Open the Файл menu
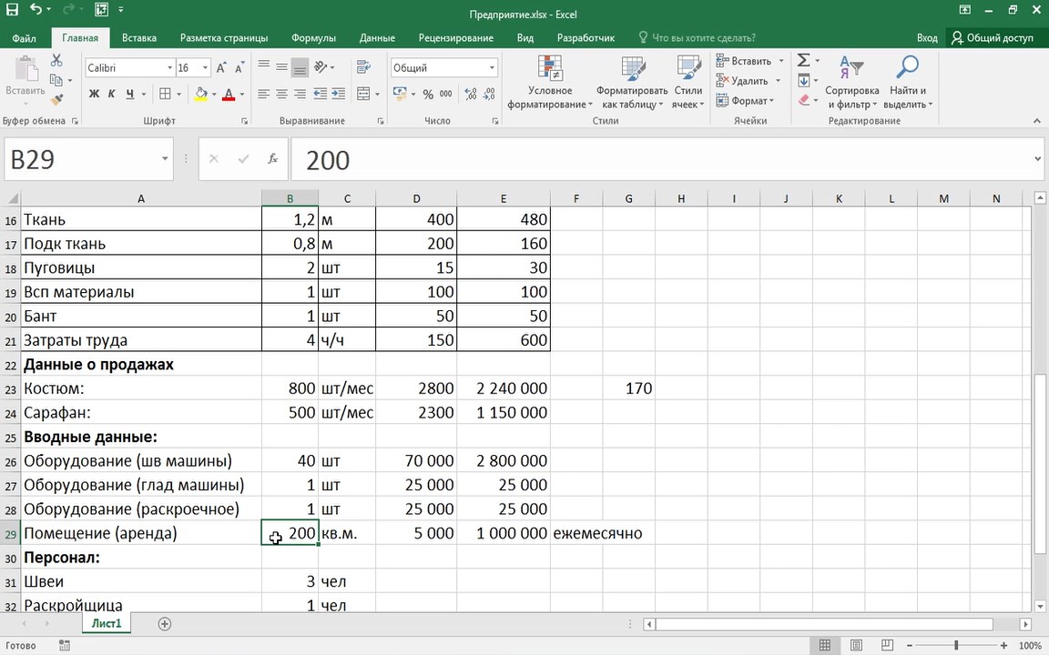 [x=25, y=38]
